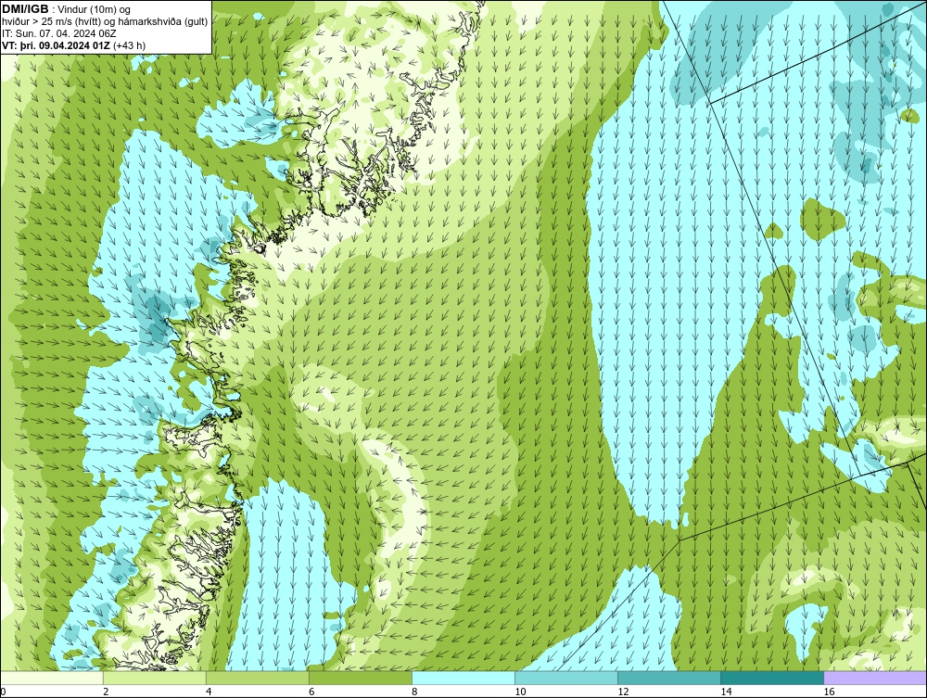
Task: Click the 2–4 m/s legend color swatch
Action: tap(154, 678)
